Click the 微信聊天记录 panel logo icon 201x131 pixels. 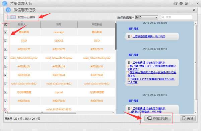8,10
